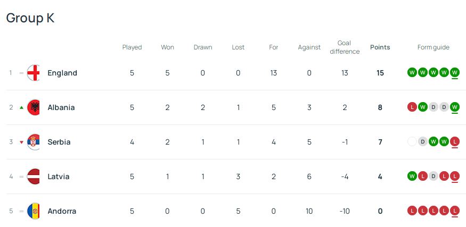Click Serbia's red down-arrow position indicator
The width and height of the screenshot is (466, 227).
click(x=21, y=142)
